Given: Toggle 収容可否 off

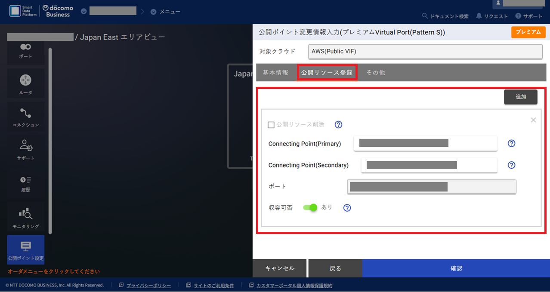Looking at the screenshot, I should 310,207.
